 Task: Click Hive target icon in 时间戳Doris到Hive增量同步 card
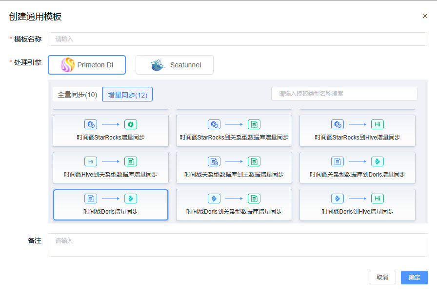coord(377,198)
